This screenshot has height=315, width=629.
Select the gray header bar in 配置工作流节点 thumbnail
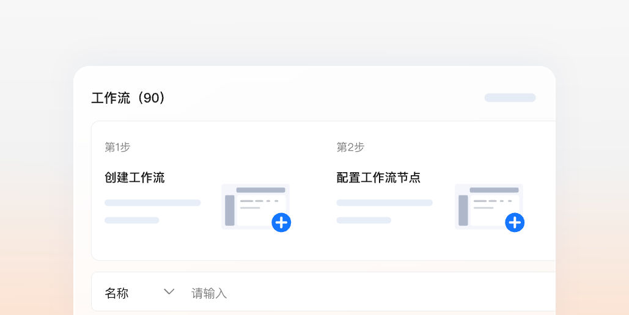[x=494, y=190]
